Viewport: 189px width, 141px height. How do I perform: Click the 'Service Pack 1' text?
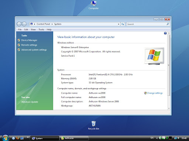68,56
